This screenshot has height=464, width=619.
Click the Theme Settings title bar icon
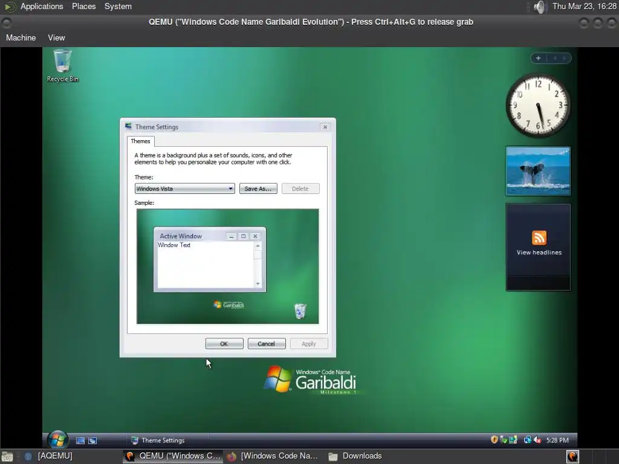[x=128, y=126]
